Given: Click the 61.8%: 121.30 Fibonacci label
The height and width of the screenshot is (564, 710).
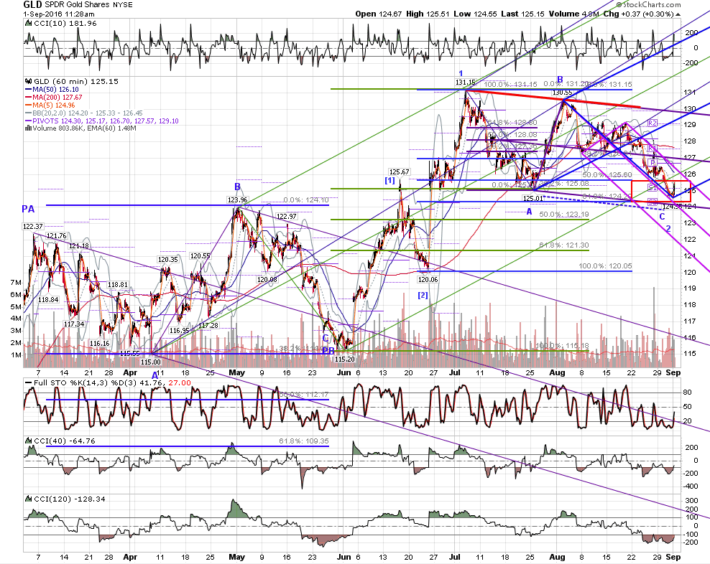Looking at the screenshot, I should pyautogui.click(x=563, y=245).
